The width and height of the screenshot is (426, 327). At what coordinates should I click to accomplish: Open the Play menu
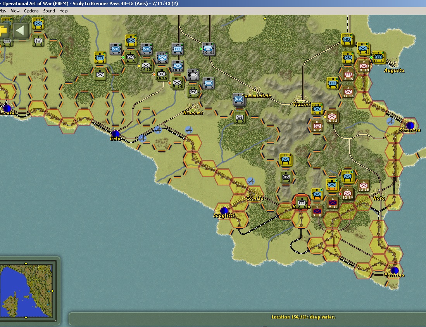tap(3, 11)
